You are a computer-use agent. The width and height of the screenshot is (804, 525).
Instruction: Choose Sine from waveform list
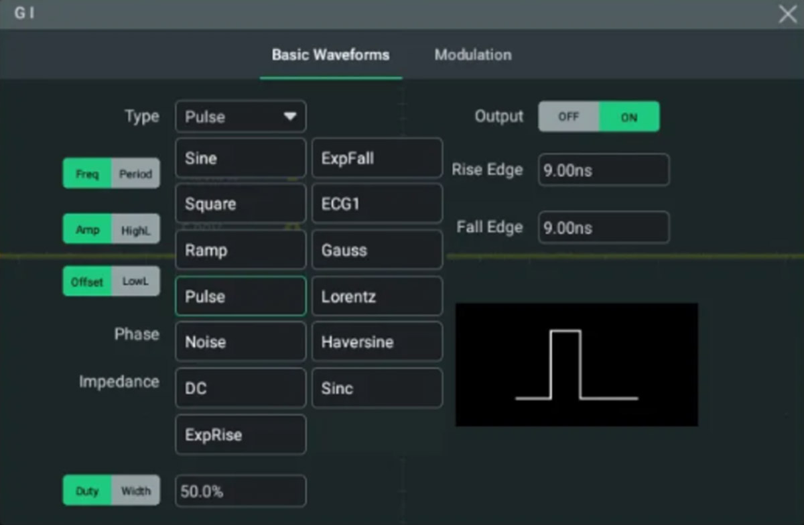241,158
